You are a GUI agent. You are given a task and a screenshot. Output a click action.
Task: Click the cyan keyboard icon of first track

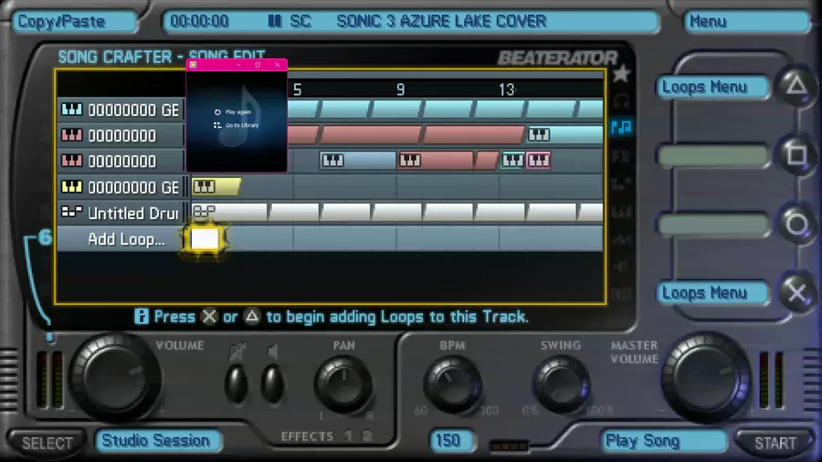tap(72, 110)
